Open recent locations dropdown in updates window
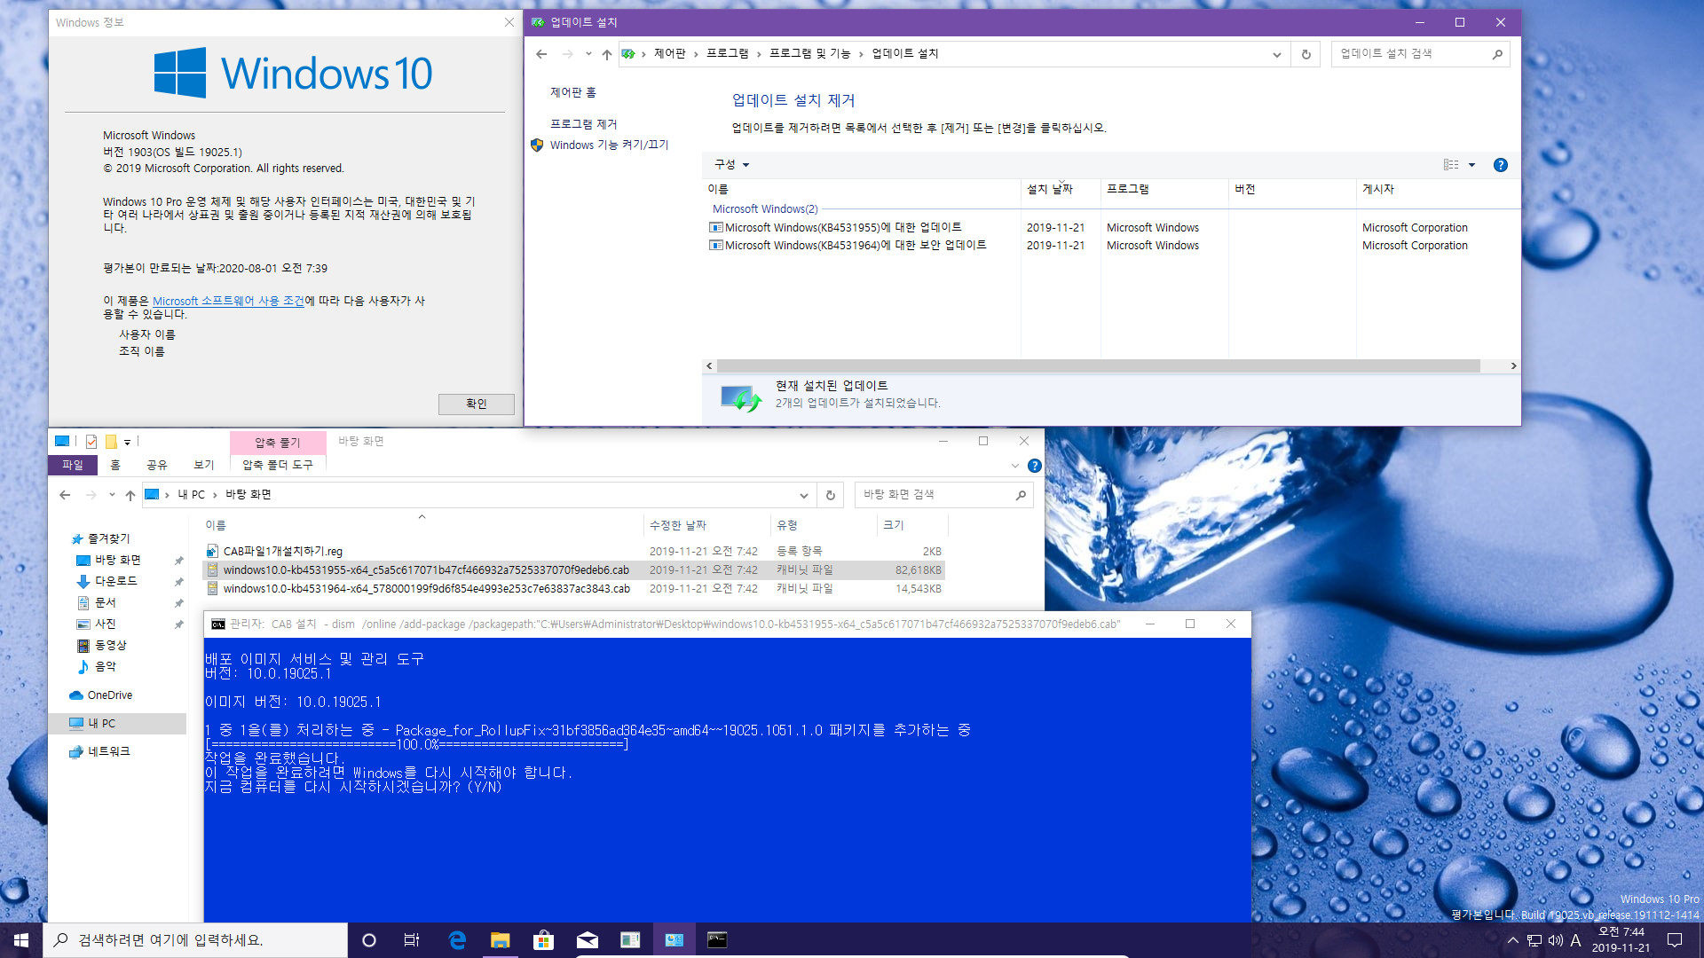 coord(588,54)
